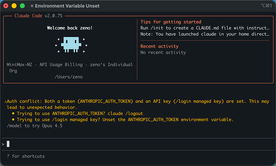Click the warning triangle before Auth conflict
276x166 pixels.
point(6,101)
